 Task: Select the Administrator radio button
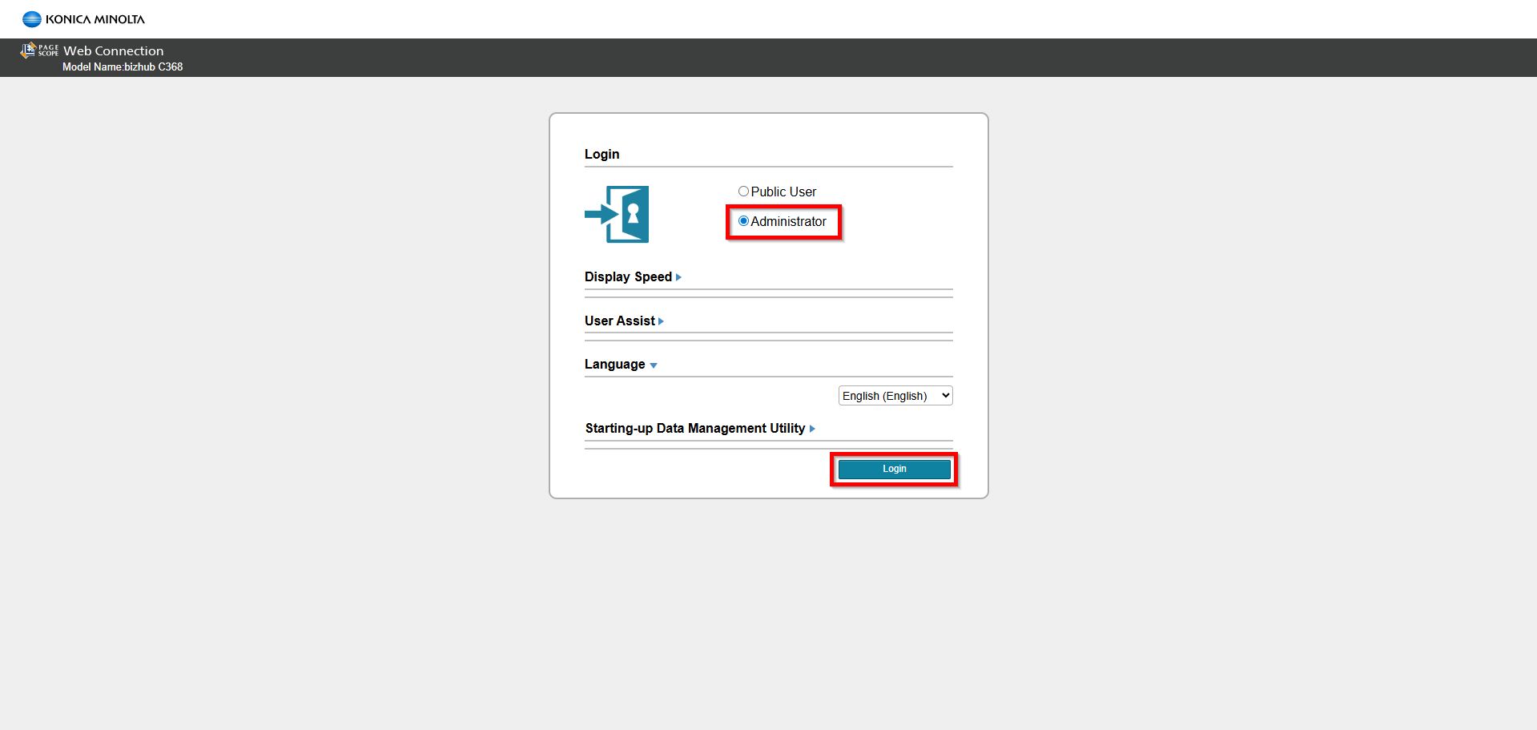click(743, 221)
